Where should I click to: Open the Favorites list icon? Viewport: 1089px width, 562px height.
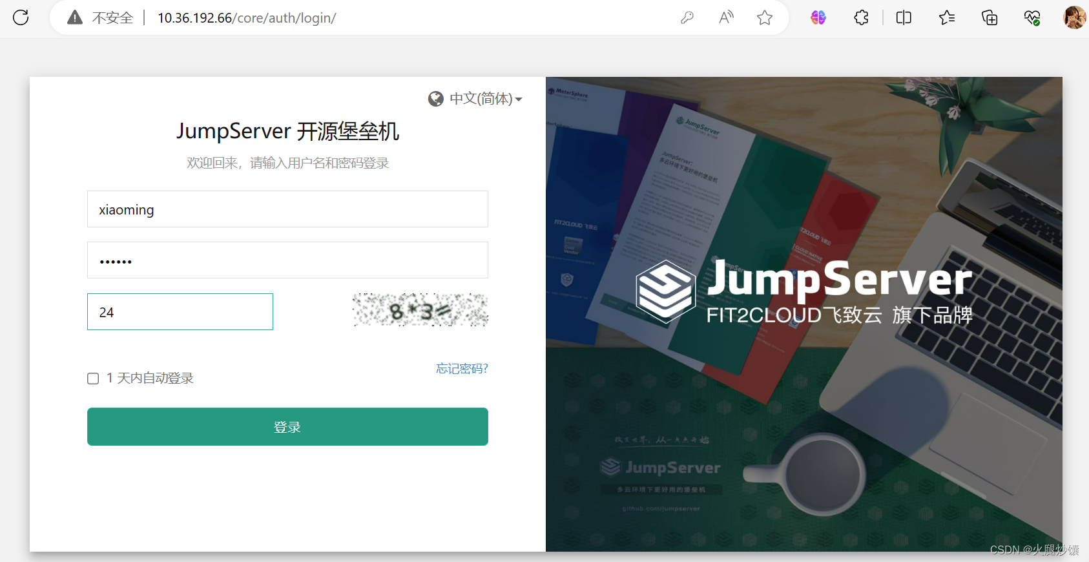point(947,17)
